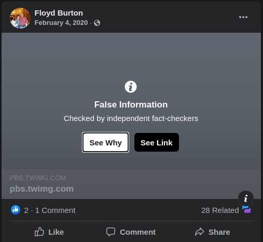Image resolution: width=263 pixels, height=242 pixels.
Task: Click the blue-purple related posts icon
Action: (246, 209)
